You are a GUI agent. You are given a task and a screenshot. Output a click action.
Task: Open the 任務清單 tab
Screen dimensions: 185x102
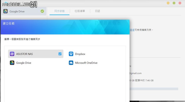click(x=80, y=11)
